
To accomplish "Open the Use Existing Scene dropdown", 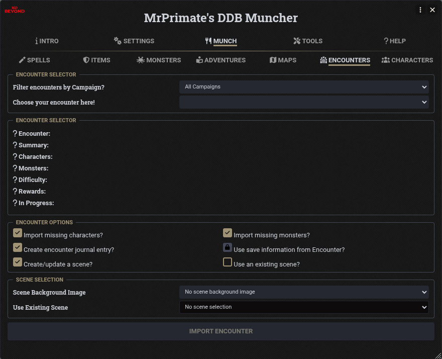I will click(304, 307).
